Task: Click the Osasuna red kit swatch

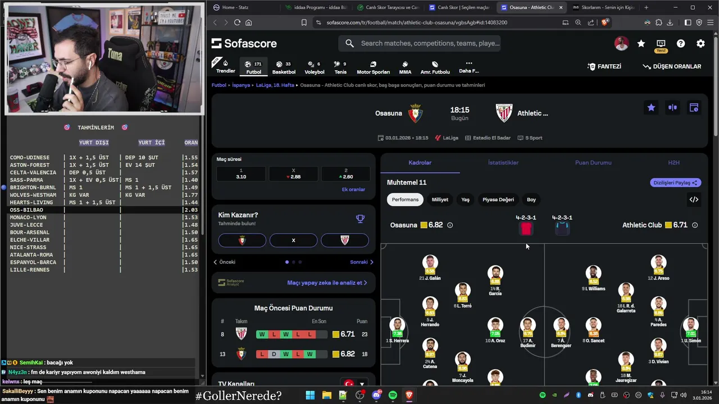Action: tap(526, 228)
